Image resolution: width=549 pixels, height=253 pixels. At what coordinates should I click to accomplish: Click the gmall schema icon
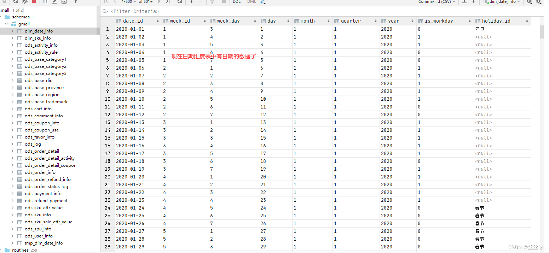(x=14, y=24)
